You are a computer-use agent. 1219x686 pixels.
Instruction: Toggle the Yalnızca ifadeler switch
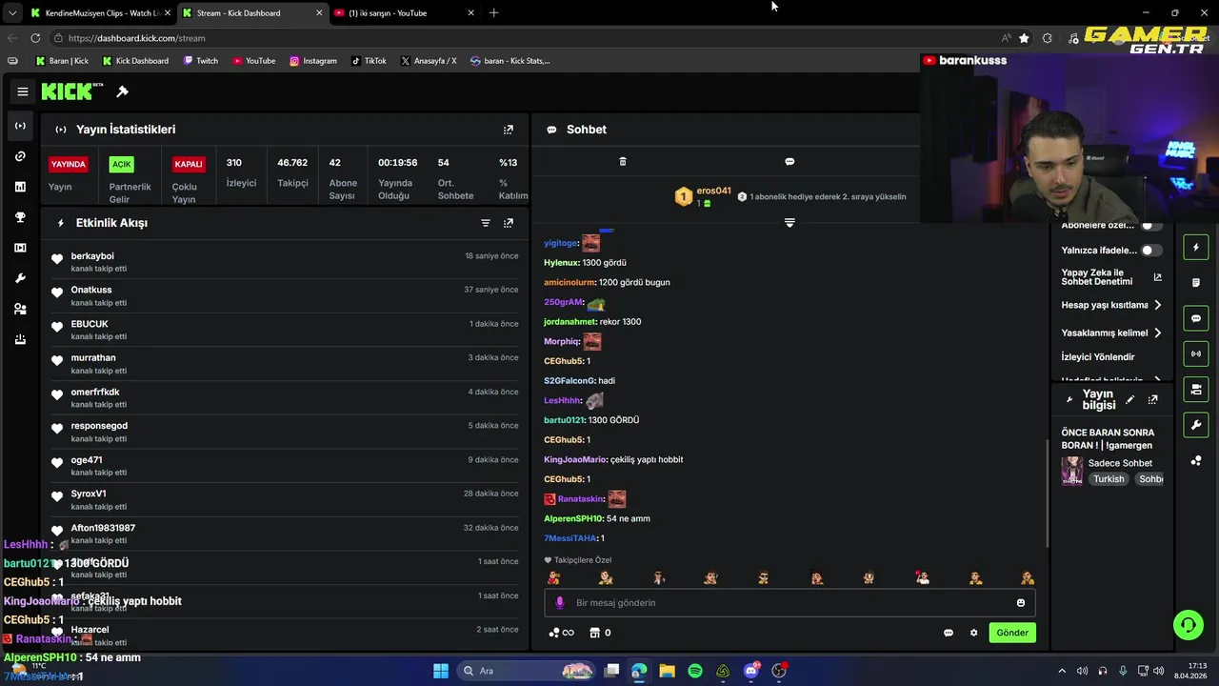coord(1151,251)
